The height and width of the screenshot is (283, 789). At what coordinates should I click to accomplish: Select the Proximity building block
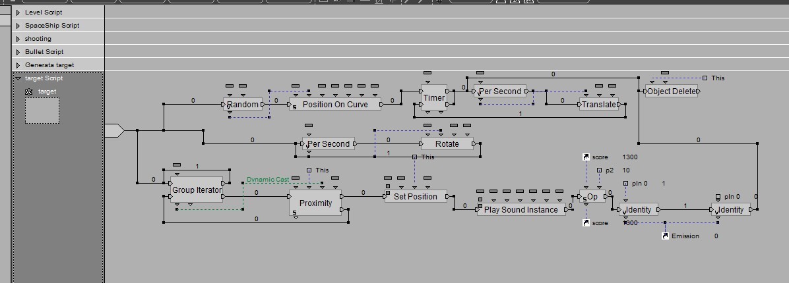[x=315, y=203]
